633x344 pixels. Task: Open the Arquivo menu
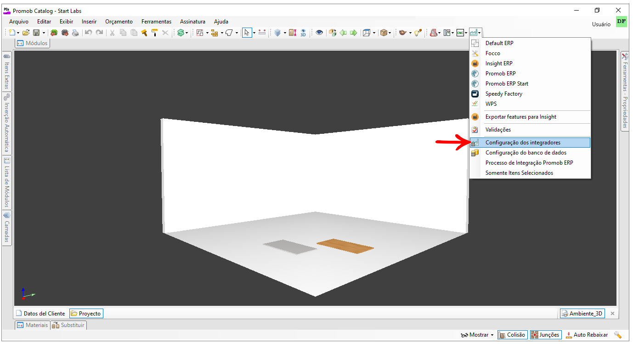19,22
